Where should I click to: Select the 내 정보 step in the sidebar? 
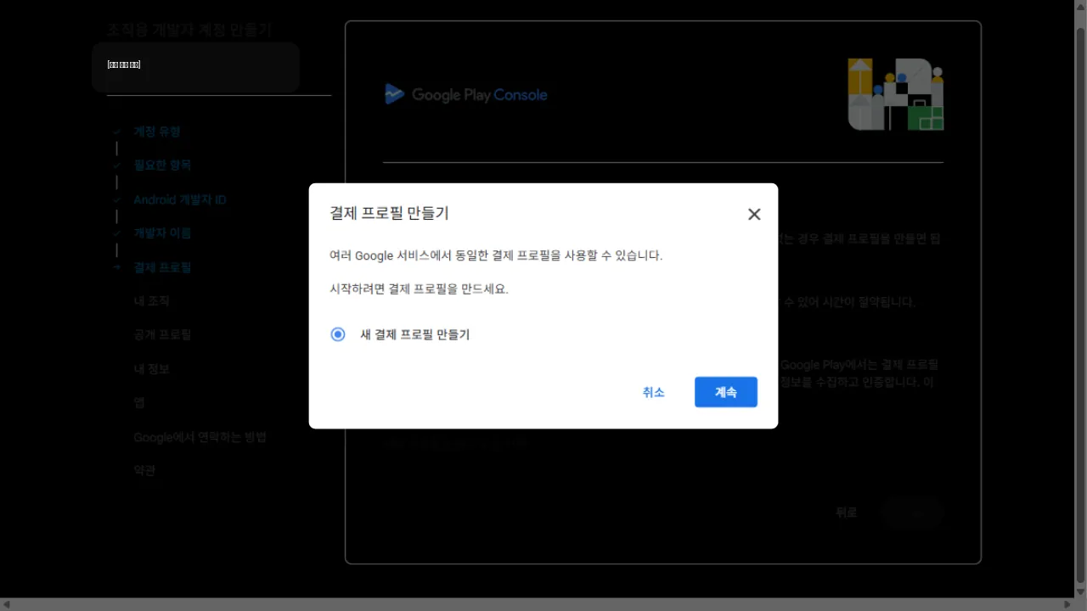[151, 369]
